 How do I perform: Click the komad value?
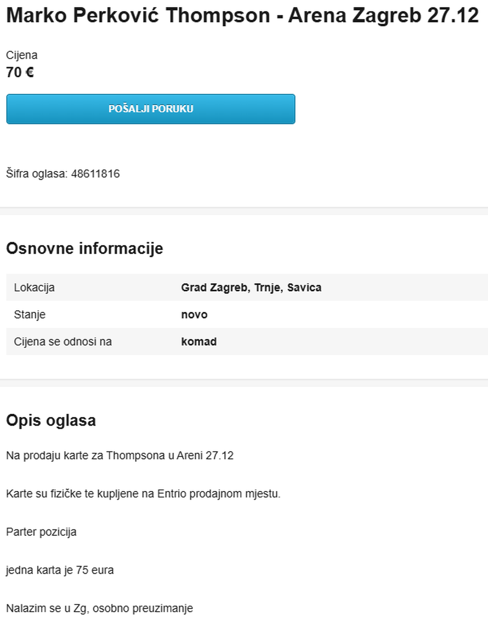[198, 341]
